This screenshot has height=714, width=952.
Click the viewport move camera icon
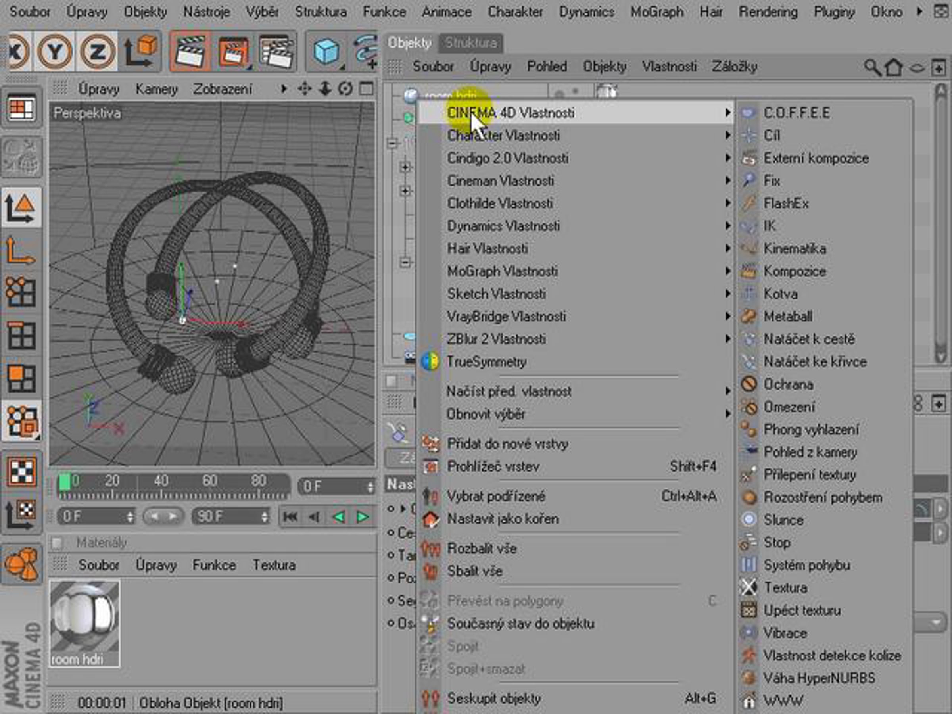pyautogui.click(x=304, y=89)
